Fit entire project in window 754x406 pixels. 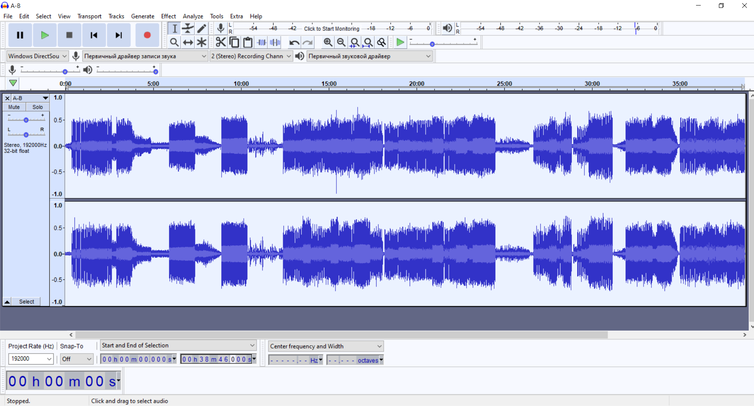point(368,42)
